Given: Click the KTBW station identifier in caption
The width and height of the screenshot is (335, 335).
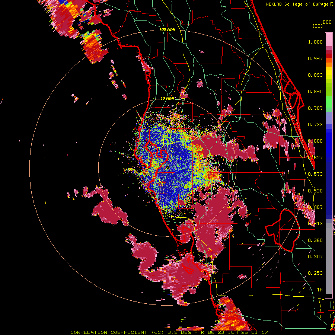Looking at the screenshot, I should tap(208, 332).
